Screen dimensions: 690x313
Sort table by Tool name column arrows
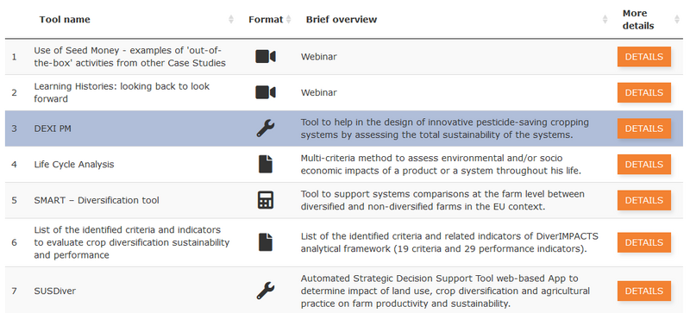(231, 19)
